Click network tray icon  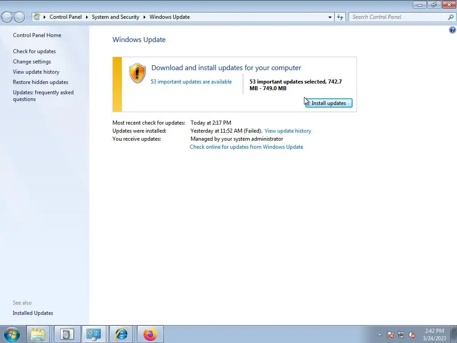(x=401, y=335)
